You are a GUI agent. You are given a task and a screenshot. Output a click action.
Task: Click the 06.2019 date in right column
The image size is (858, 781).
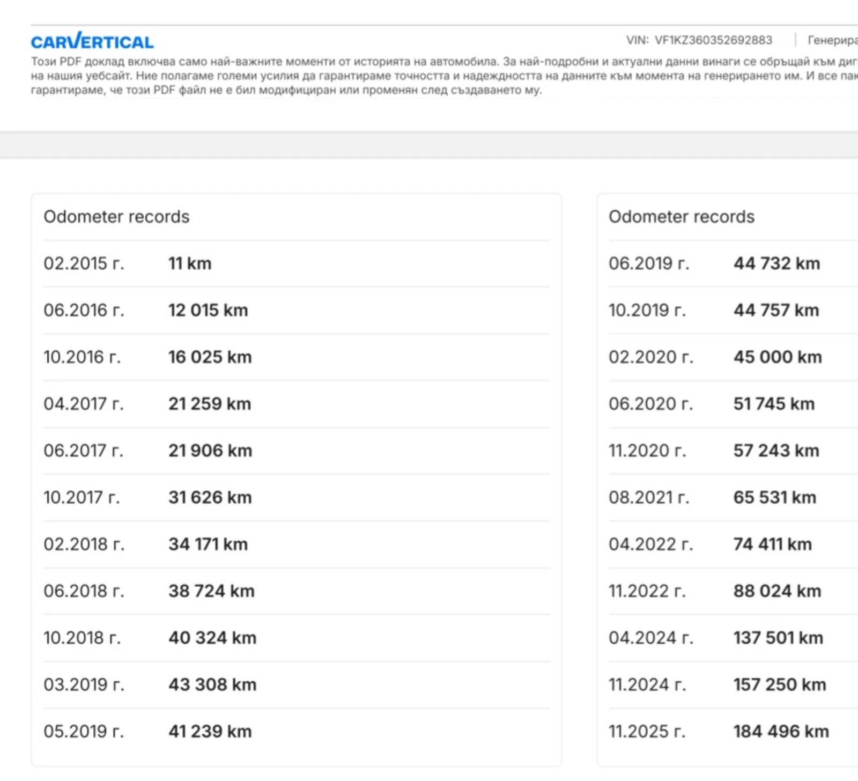[x=648, y=263]
